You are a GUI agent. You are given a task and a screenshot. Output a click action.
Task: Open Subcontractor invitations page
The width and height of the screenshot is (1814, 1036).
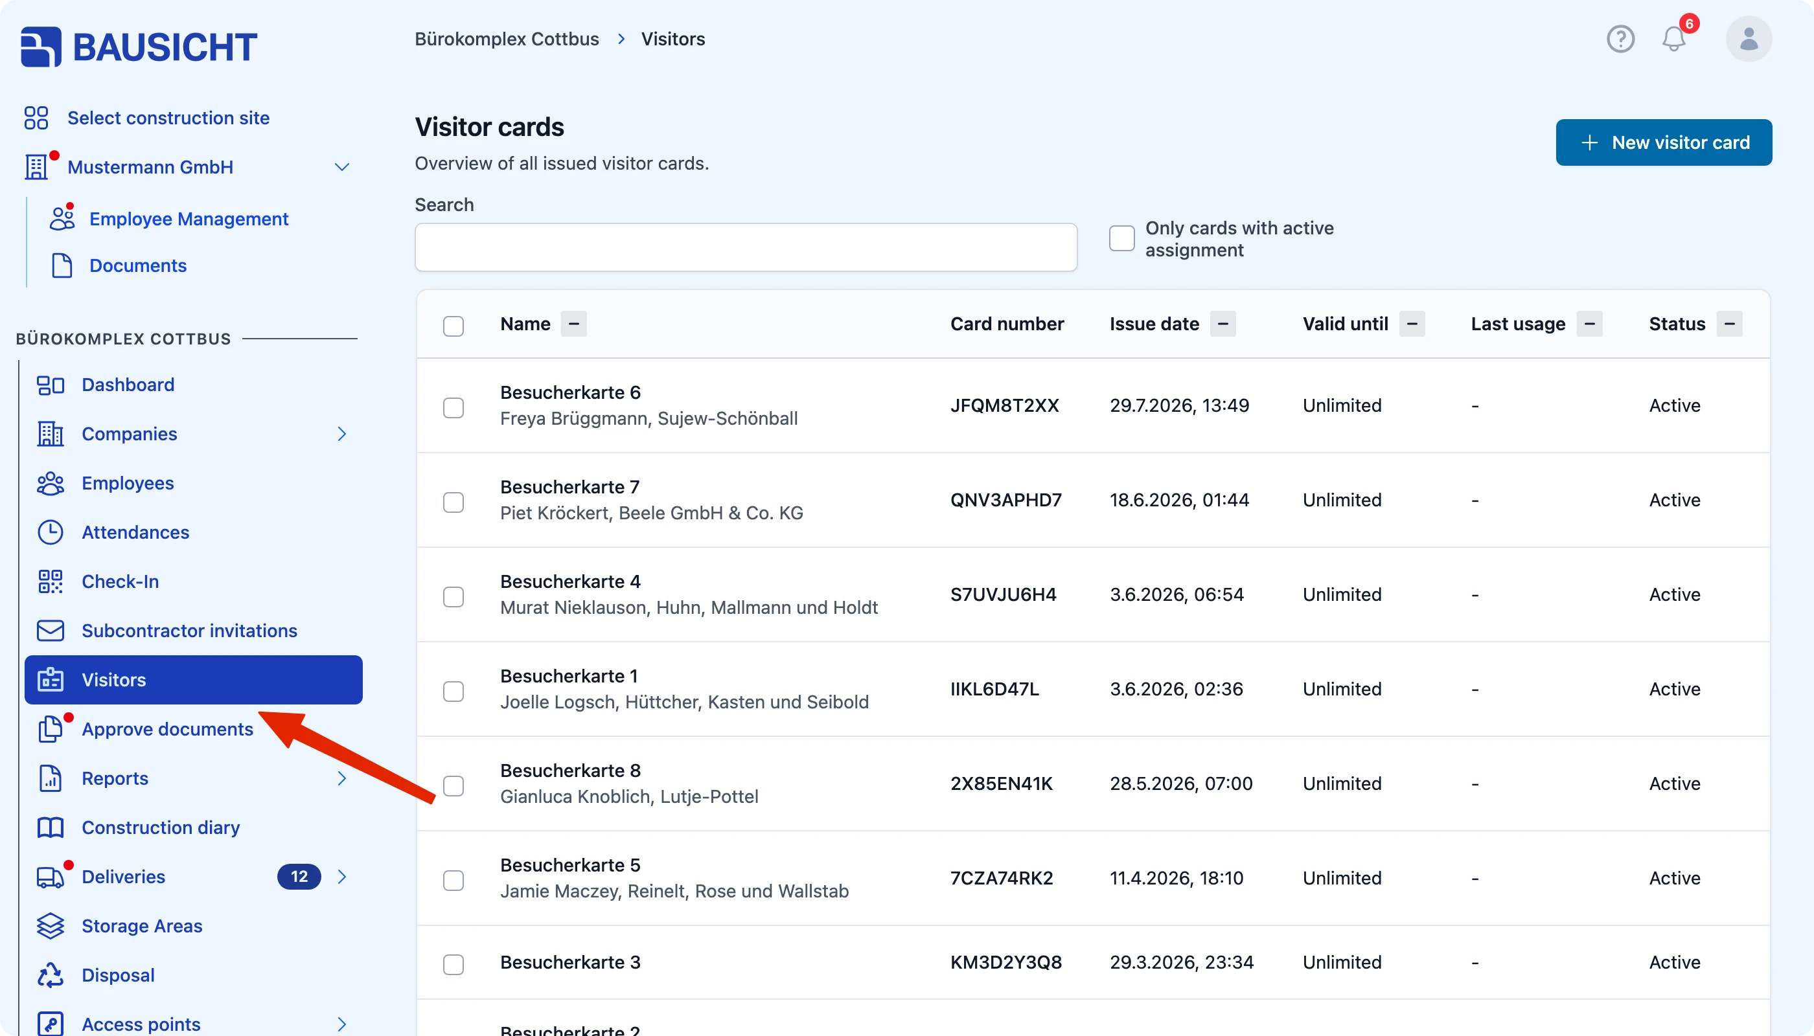pyautogui.click(x=193, y=631)
